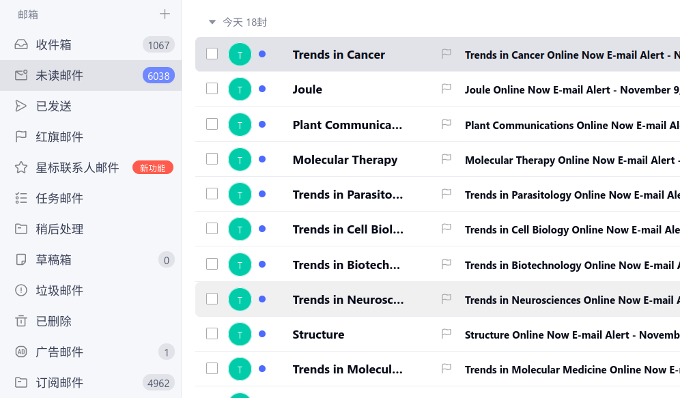
Task: Click the red flag folder icon
Action: (20, 137)
